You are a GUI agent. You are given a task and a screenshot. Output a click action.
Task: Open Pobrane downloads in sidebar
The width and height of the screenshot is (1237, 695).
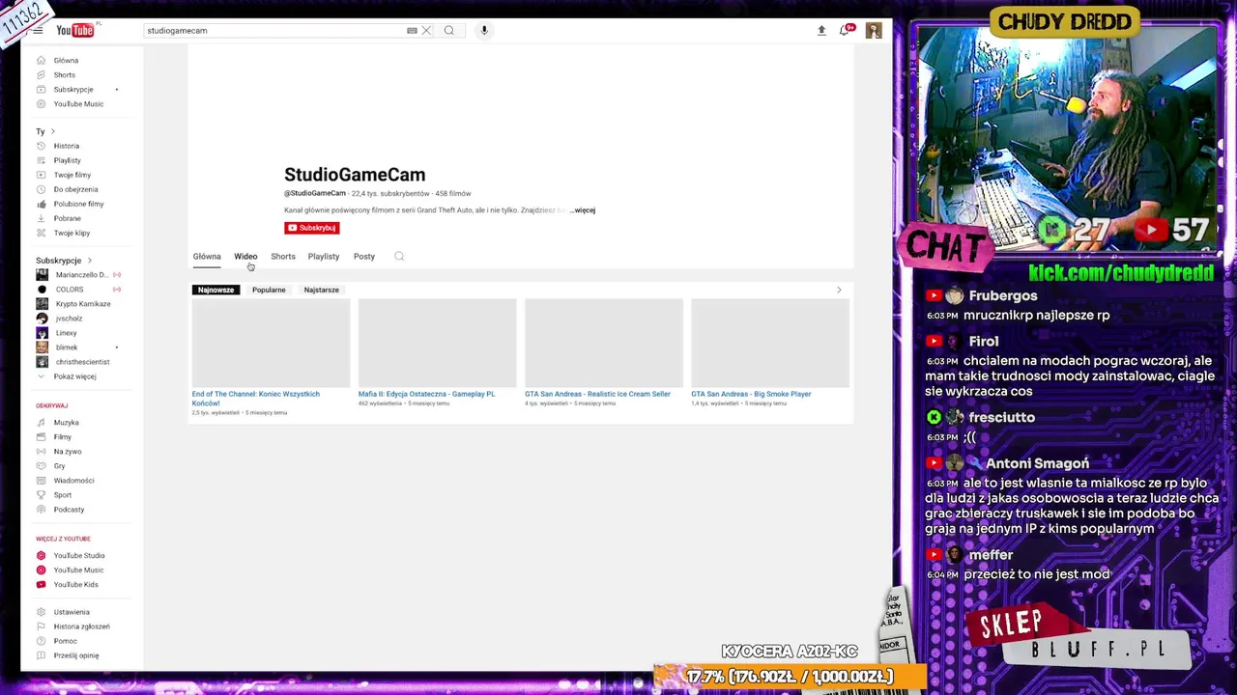coord(68,219)
